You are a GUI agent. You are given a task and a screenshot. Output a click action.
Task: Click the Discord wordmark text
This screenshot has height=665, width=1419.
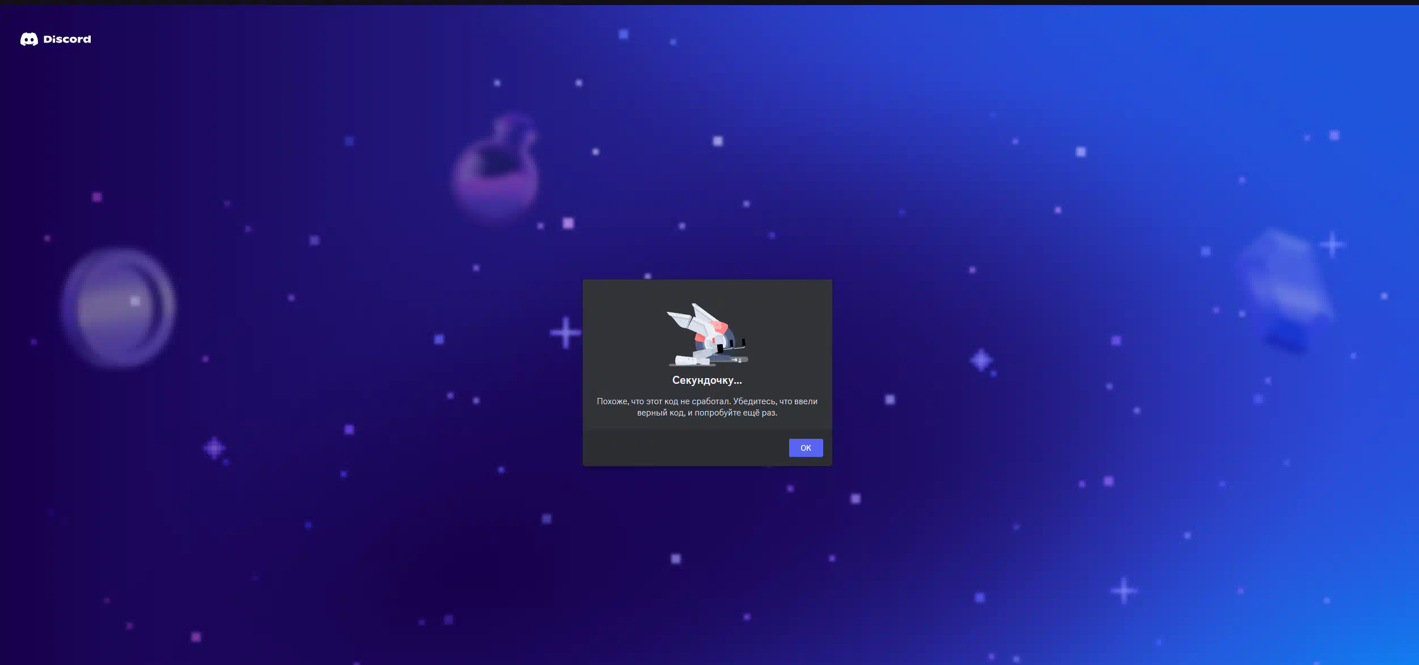(67, 39)
